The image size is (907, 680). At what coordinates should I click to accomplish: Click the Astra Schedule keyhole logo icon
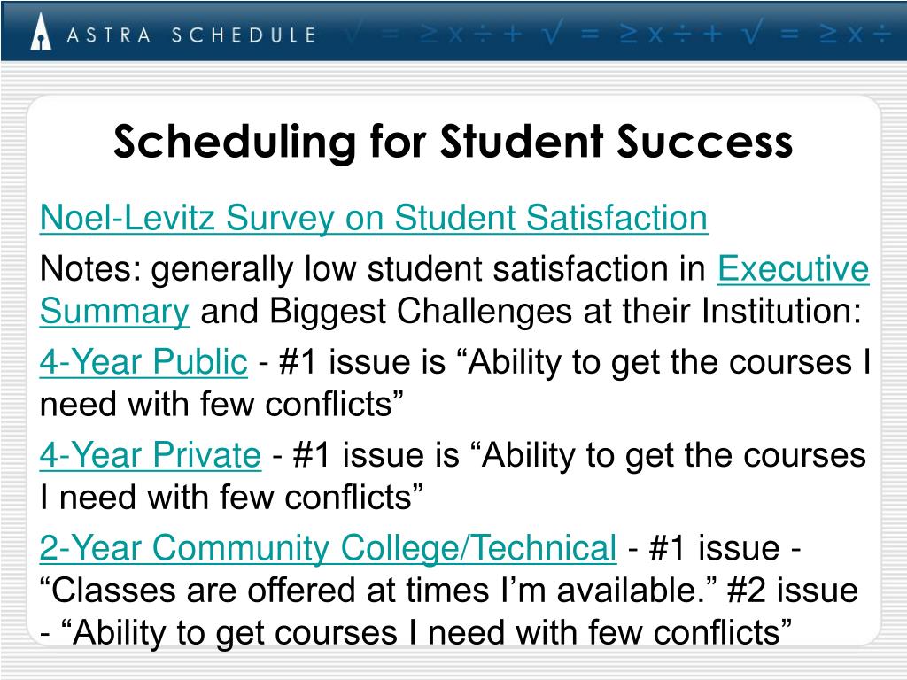pyautogui.click(x=40, y=31)
